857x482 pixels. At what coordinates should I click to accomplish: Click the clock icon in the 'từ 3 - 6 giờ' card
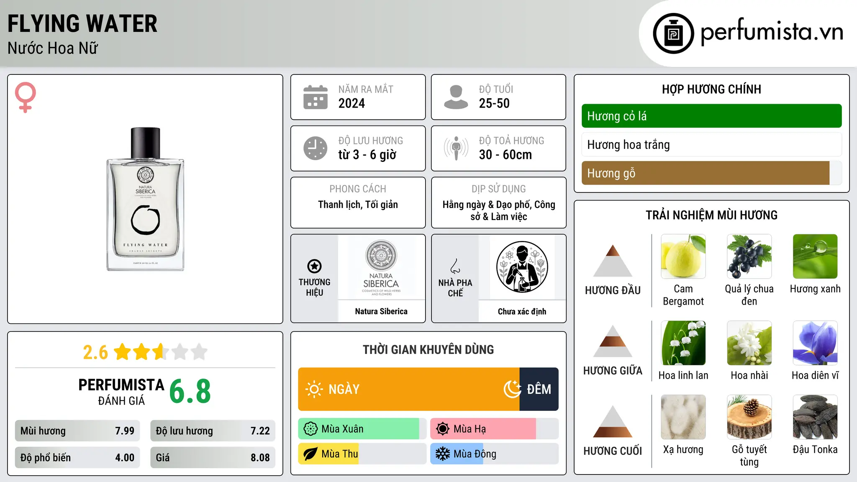(x=316, y=148)
